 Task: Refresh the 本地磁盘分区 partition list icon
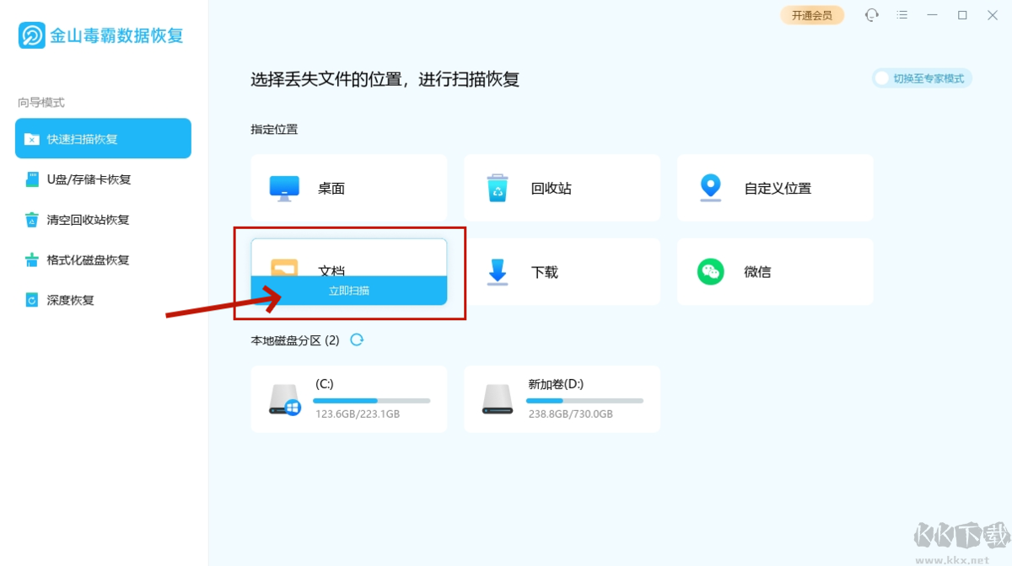coord(358,340)
